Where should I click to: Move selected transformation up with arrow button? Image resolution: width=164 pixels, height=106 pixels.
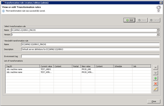(156, 68)
